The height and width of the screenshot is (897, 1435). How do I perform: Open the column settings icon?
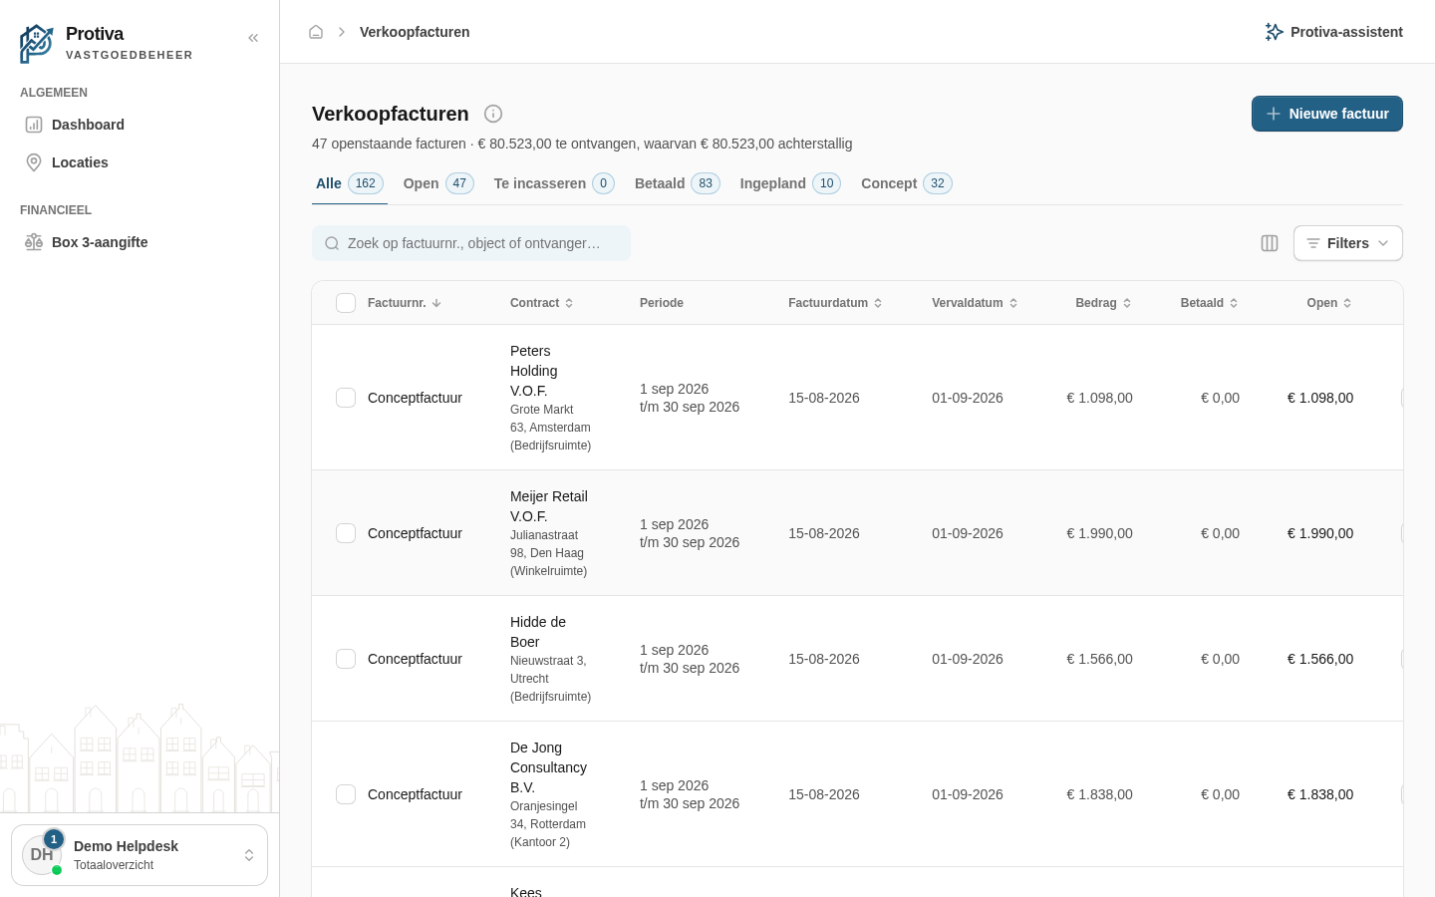(1270, 243)
